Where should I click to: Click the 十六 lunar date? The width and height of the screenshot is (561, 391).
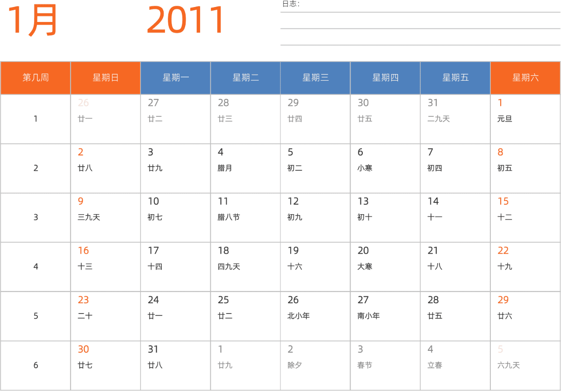coord(295,267)
